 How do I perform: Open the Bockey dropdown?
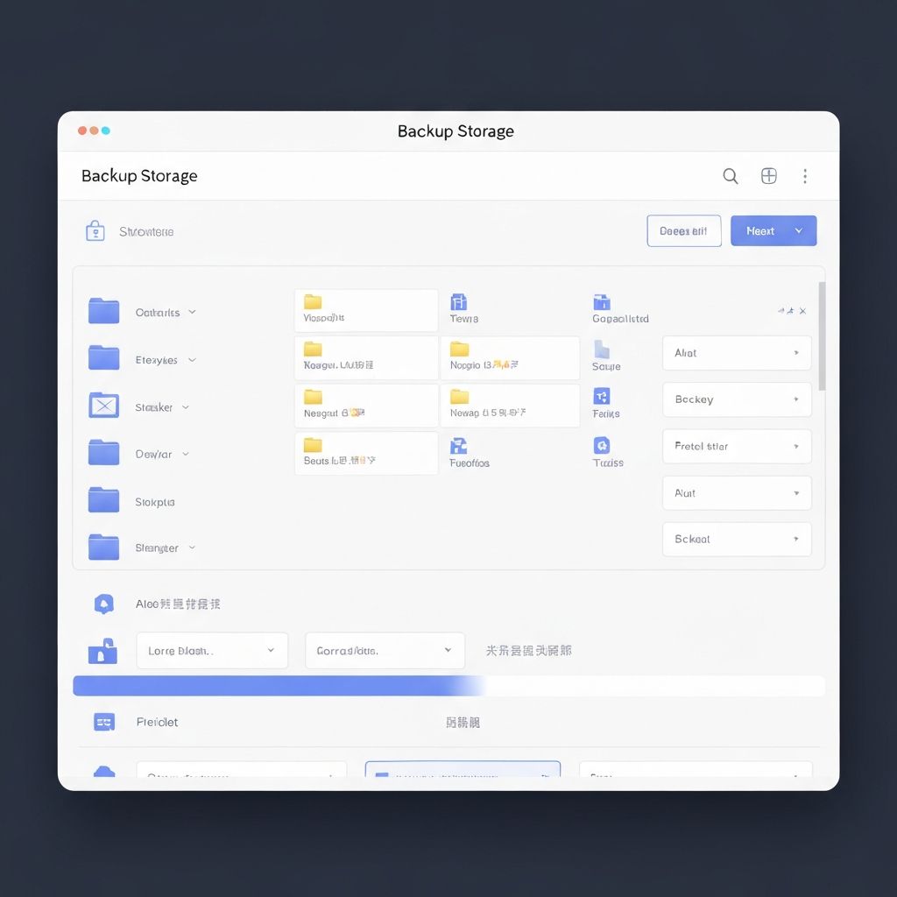736,399
